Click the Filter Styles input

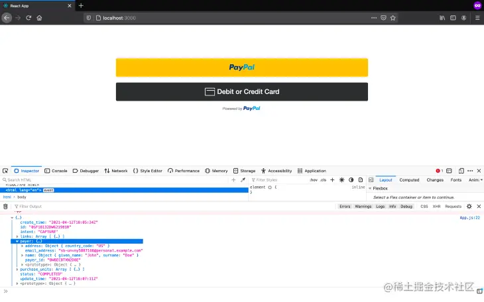click(279, 180)
